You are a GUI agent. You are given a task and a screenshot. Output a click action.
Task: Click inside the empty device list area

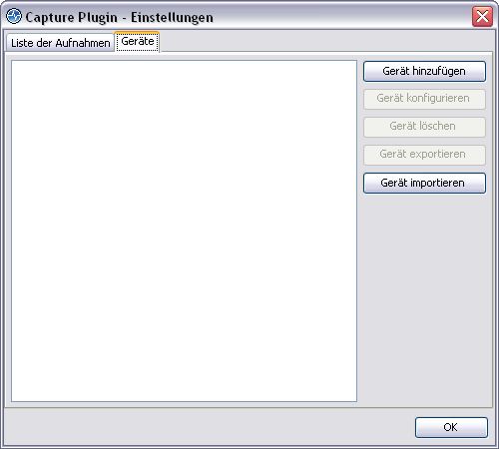pos(184,230)
